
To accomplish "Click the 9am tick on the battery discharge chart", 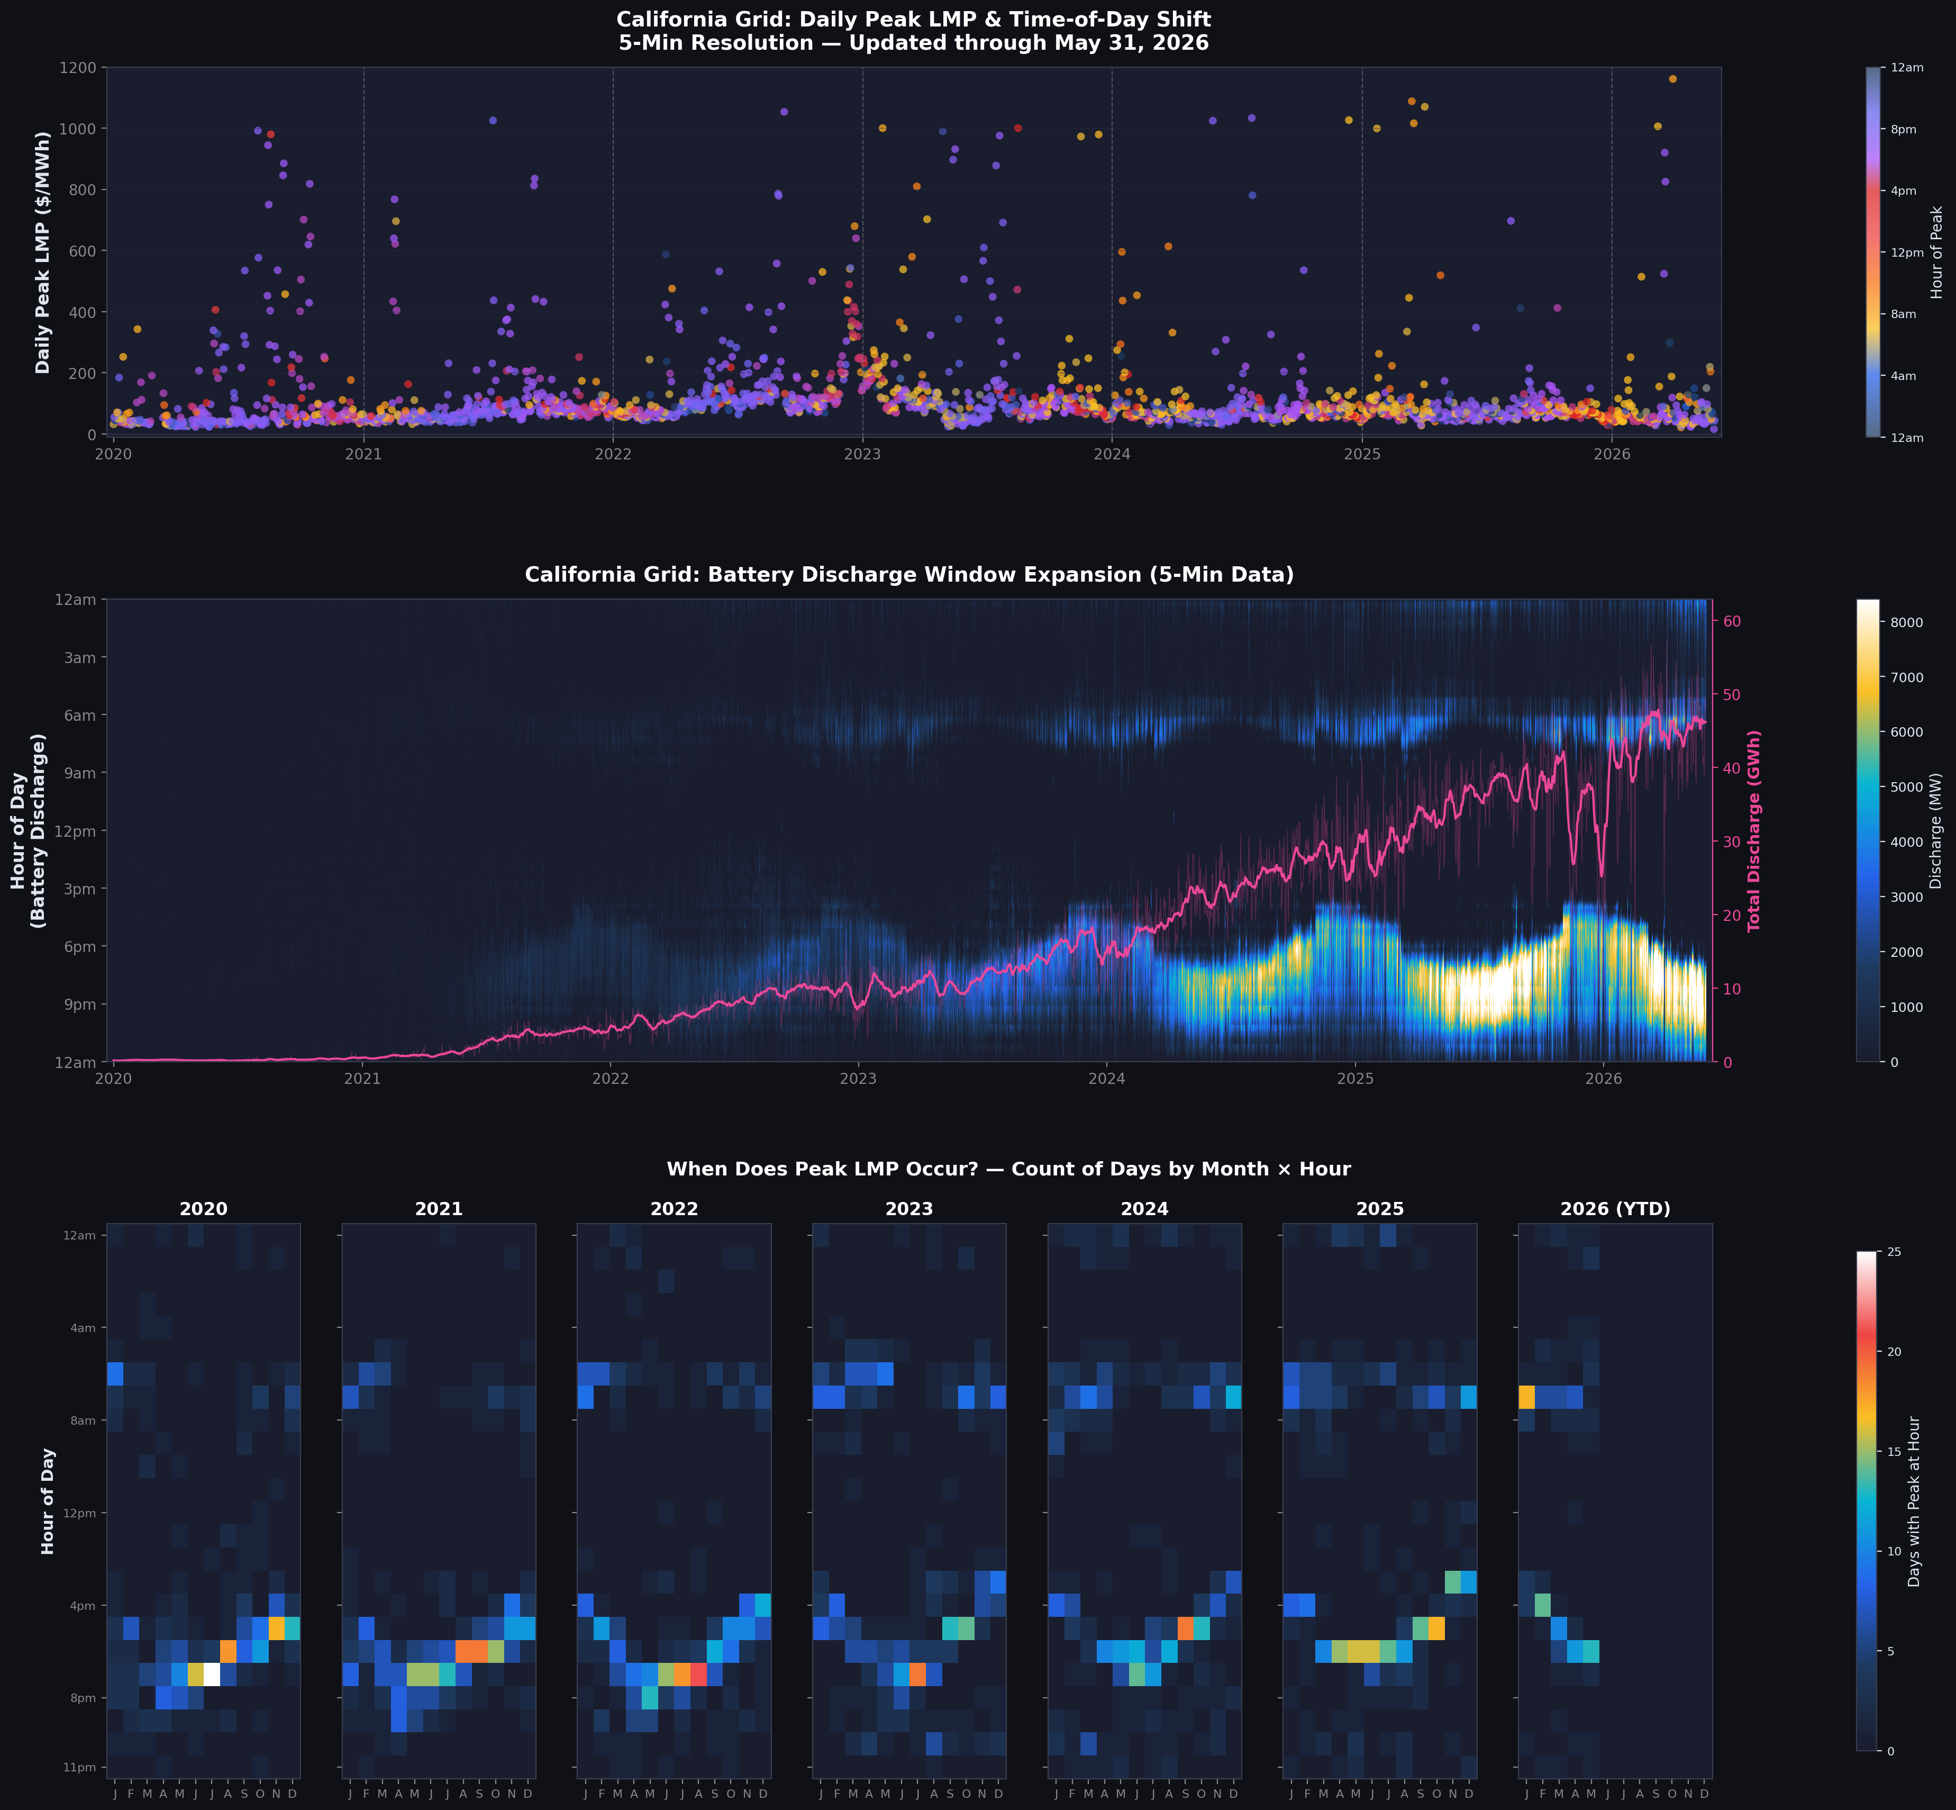I will pos(80,773).
